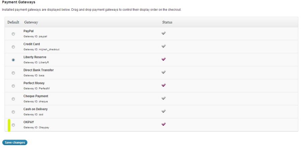Click the Liberty Reserve gateway row name
Screen dimensions: 302x148
point(35,57)
